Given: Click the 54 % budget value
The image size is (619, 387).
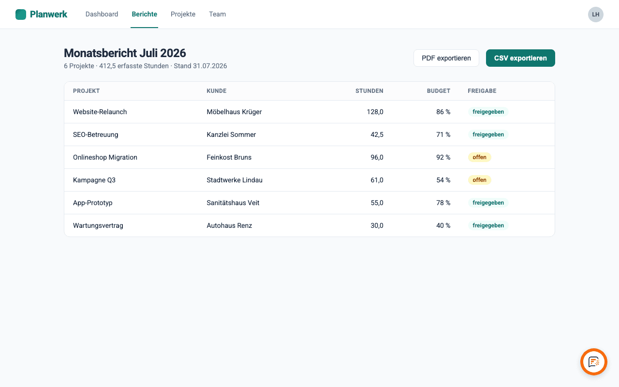Looking at the screenshot, I should 443,180.
